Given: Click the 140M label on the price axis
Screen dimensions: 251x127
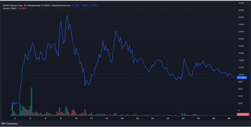Looking at the screenshot, I should (241, 60).
